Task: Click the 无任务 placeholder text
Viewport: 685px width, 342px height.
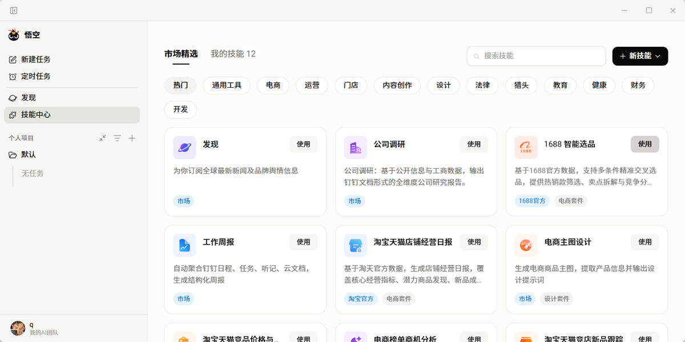Action: tap(33, 173)
